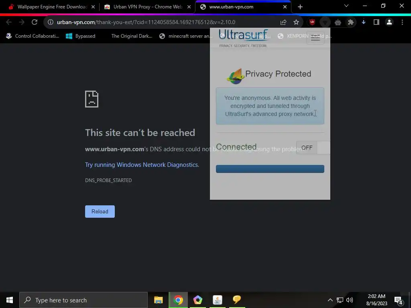Open the Windows Start menu
411x308 pixels.
10,300
